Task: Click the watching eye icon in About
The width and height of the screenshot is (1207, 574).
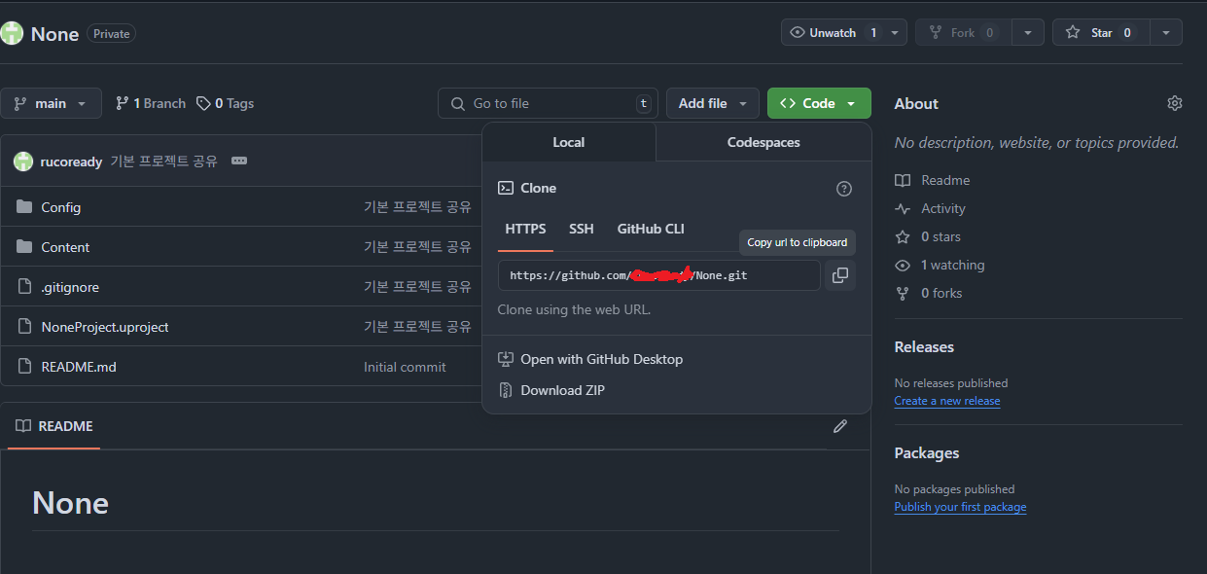Action: point(903,265)
